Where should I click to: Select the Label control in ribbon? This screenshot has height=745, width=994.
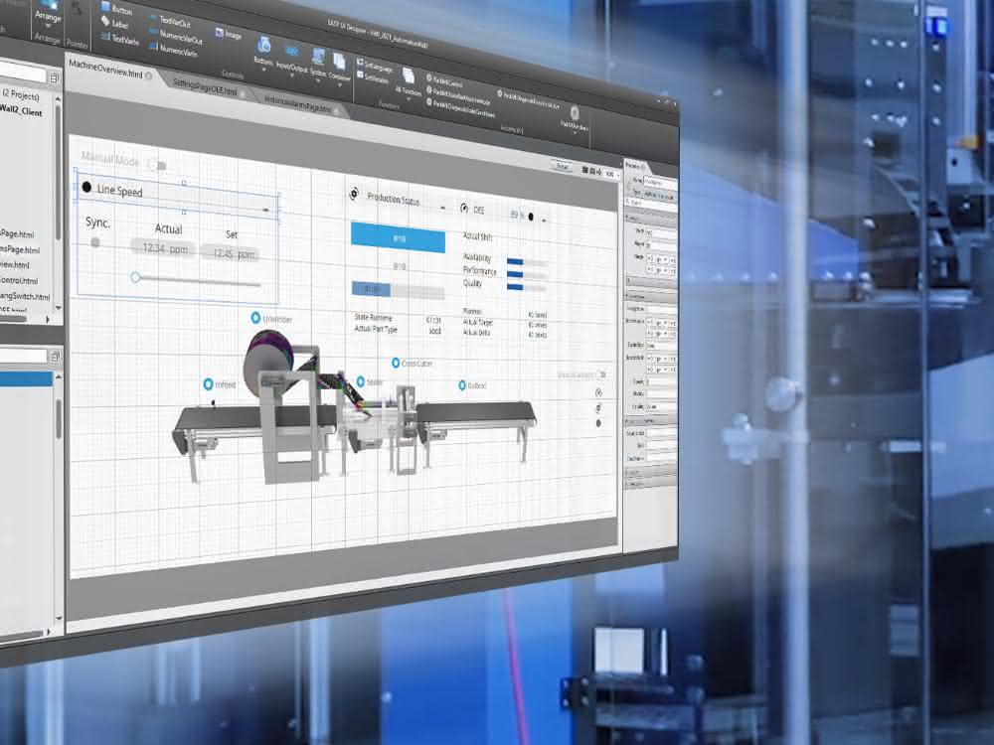click(x=114, y=24)
